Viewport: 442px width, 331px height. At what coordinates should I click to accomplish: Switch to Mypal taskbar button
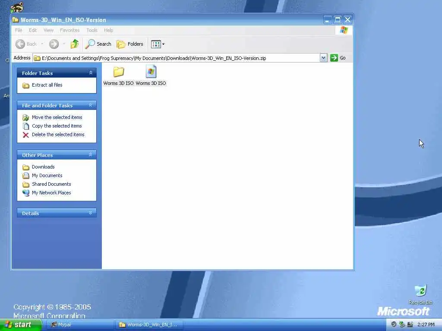[80, 325]
